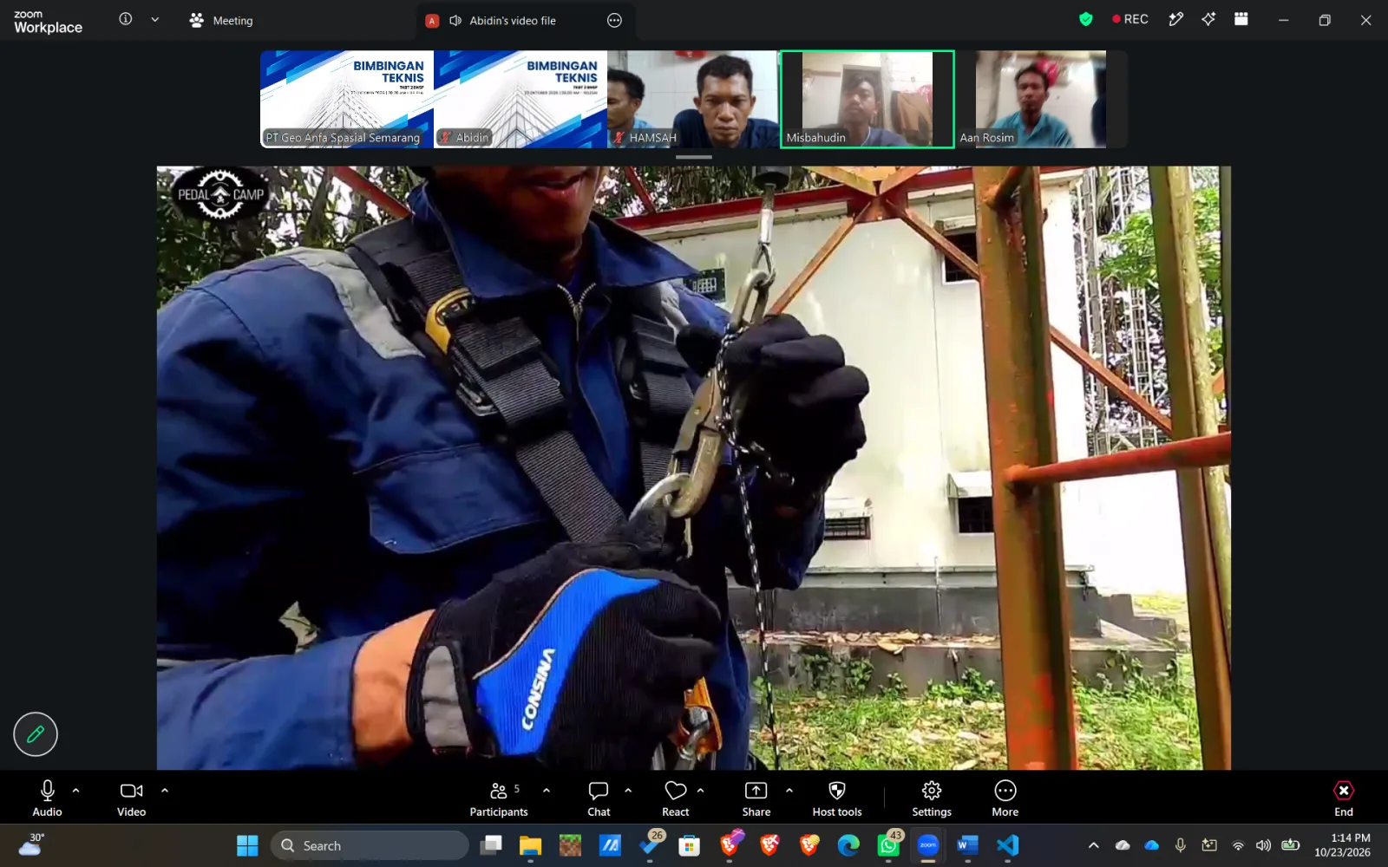This screenshot has width=1388, height=867.
Task: Expand the video options caret
Action: pos(165,791)
